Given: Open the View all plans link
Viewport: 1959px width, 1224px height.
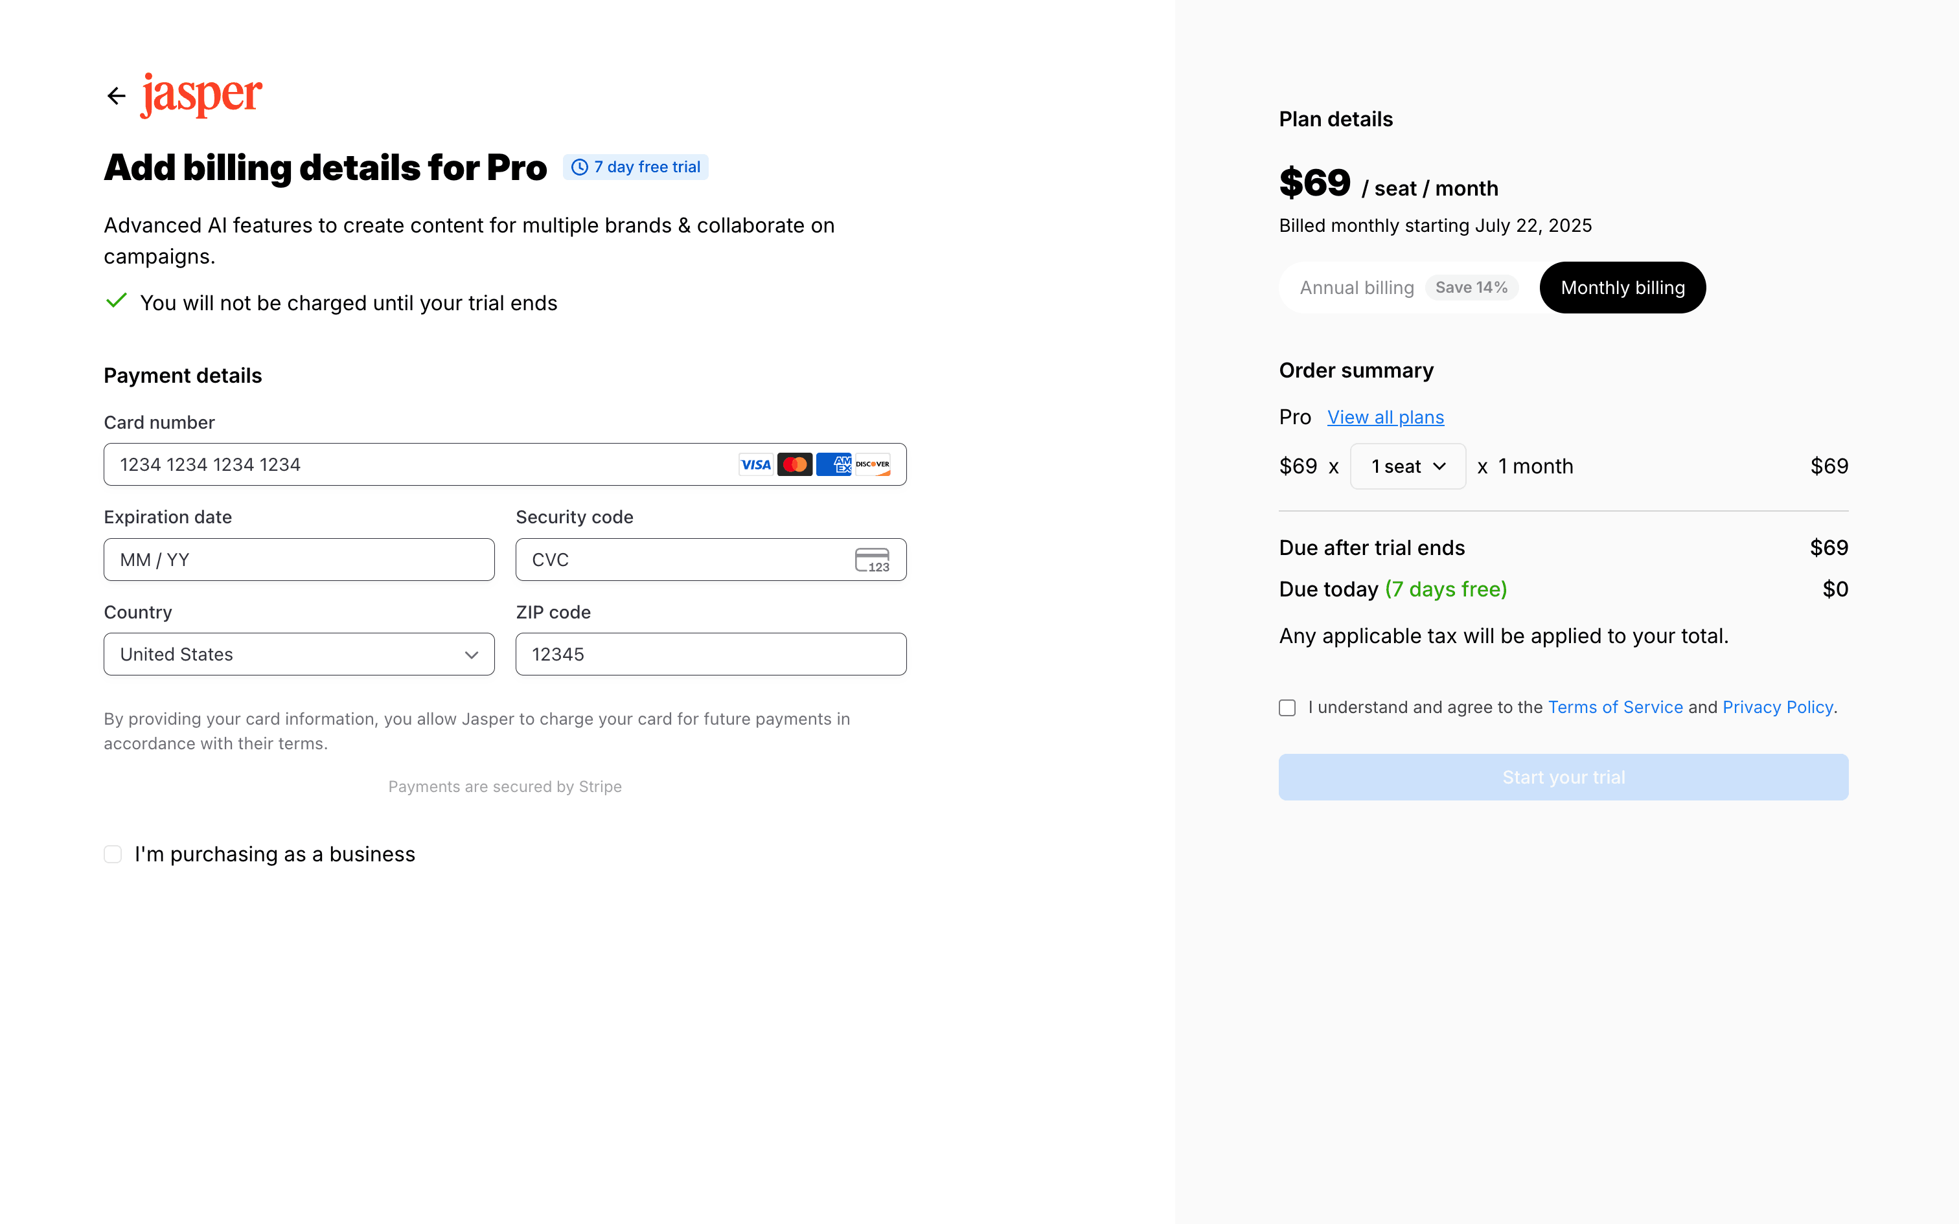Looking at the screenshot, I should tap(1385, 418).
